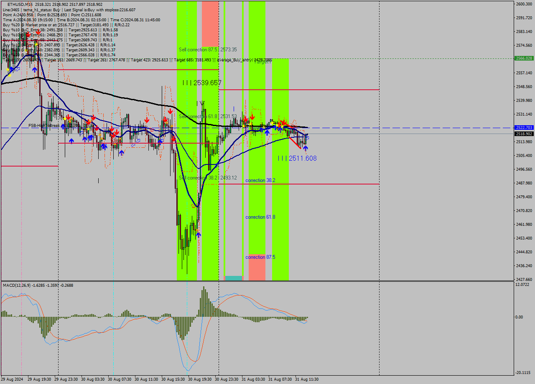Click the blue 2522.703 price tag
This screenshot has width=535, height=384.
tap(524, 128)
